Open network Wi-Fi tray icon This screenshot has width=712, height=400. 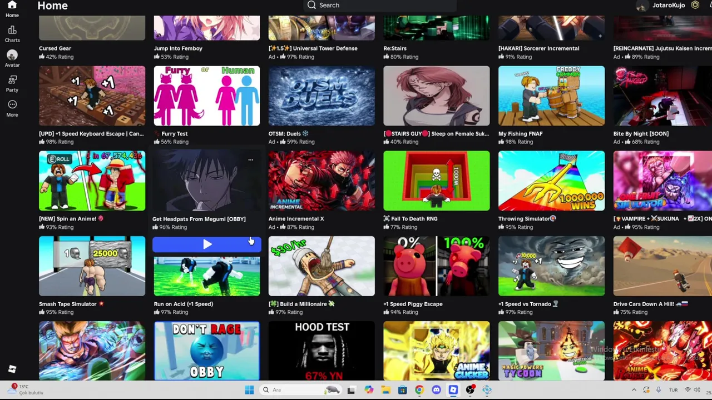pos(688,390)
